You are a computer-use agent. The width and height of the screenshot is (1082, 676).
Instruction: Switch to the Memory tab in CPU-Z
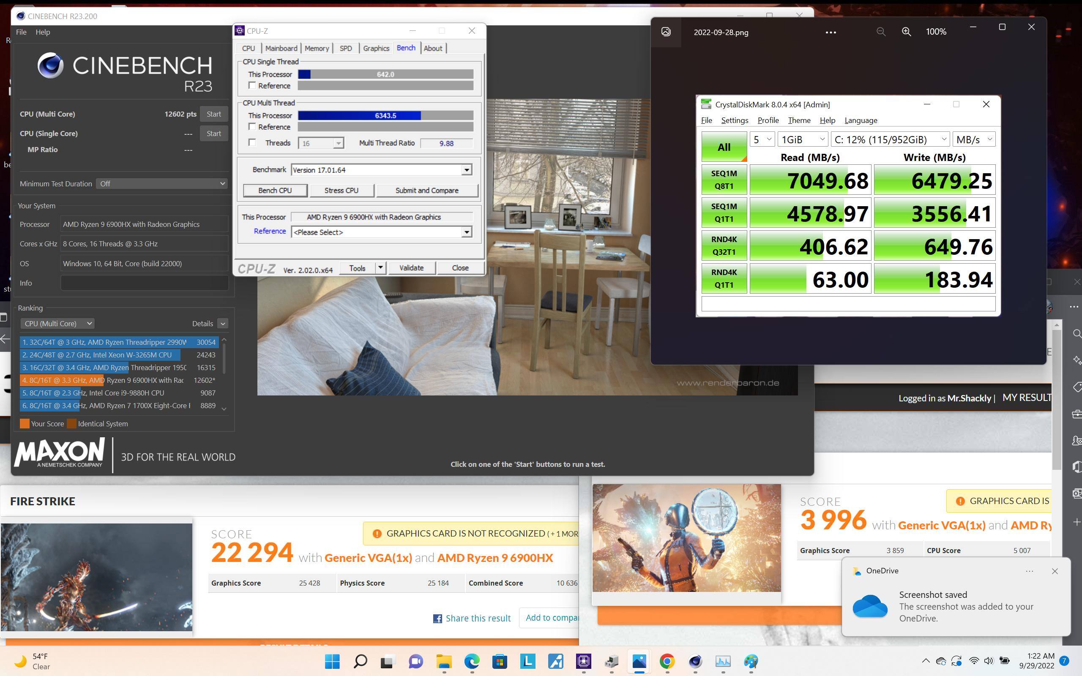(x=317, y=48)
